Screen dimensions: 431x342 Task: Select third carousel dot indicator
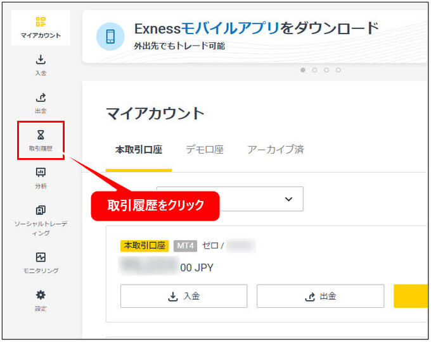point(326,70)
